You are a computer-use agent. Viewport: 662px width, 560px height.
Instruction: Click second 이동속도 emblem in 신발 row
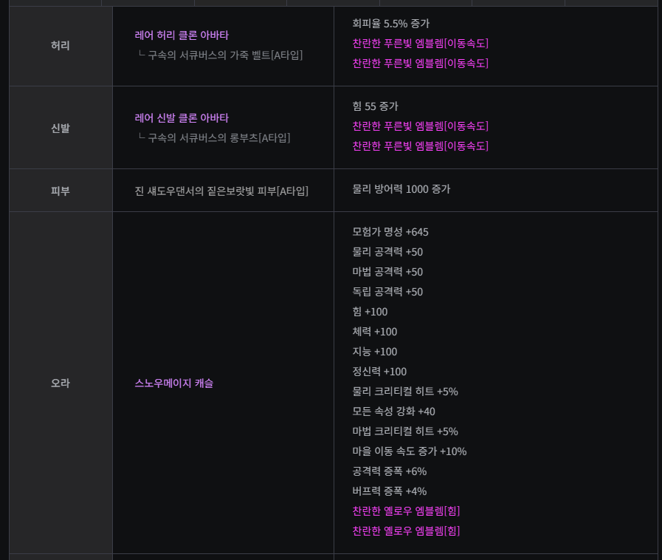[421, 146]
